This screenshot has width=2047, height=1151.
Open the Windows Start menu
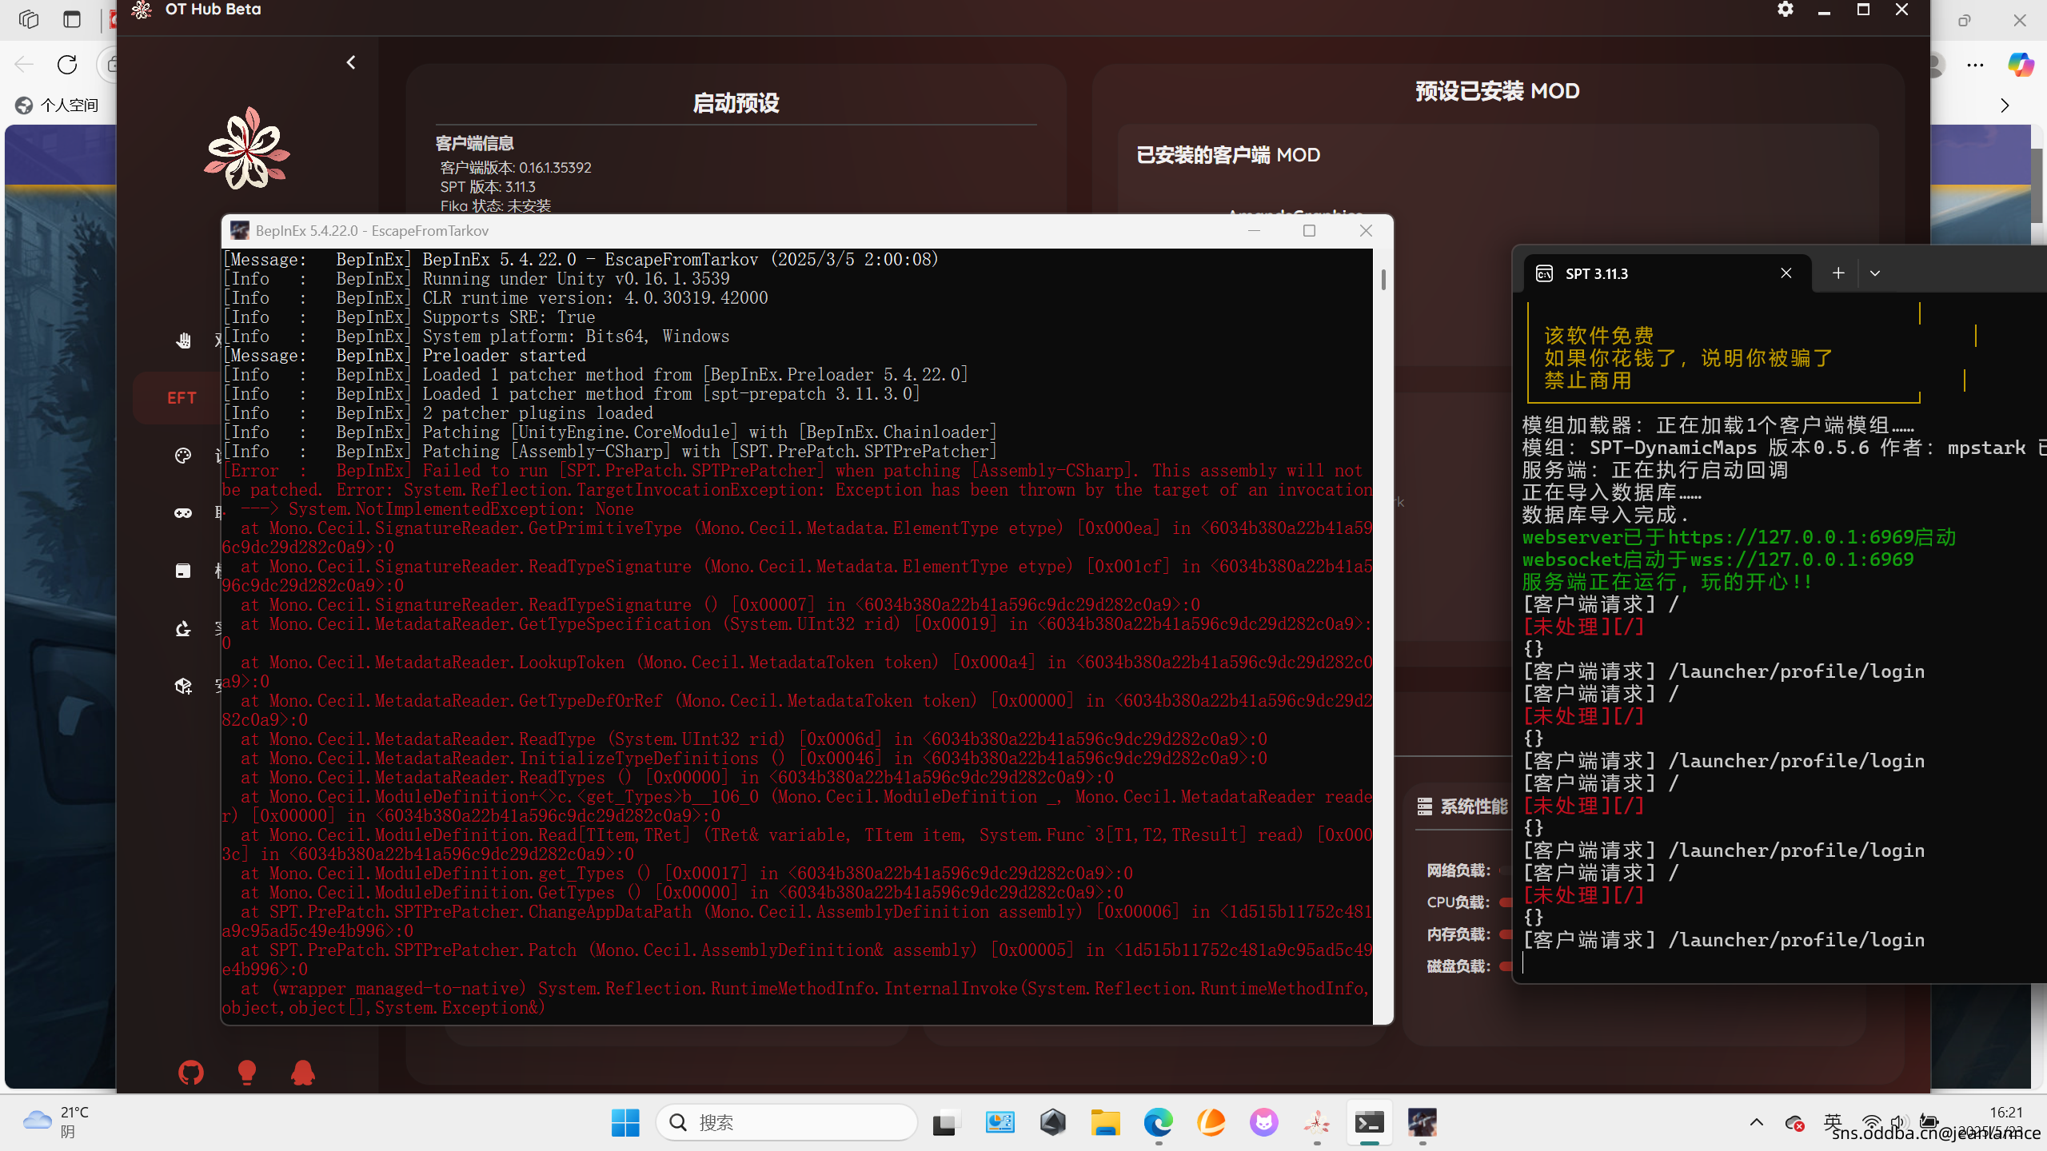pos(625,1123)
